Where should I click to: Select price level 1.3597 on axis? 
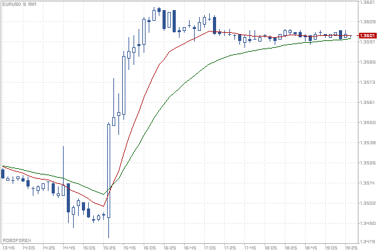point(367,42)
